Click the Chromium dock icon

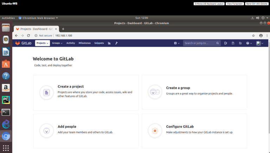pyautogui.click(x=6, y=136)
